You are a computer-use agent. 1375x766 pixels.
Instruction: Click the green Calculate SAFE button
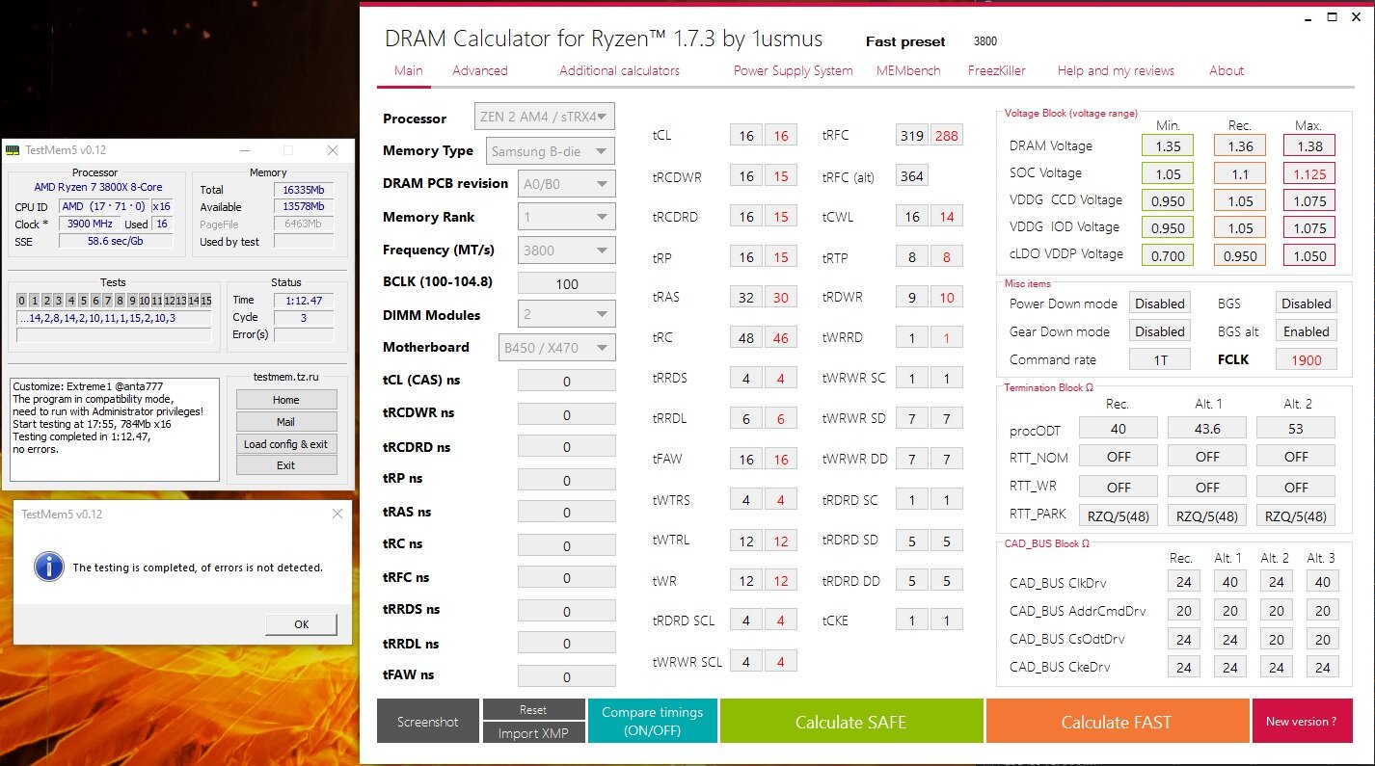point(850,722)
